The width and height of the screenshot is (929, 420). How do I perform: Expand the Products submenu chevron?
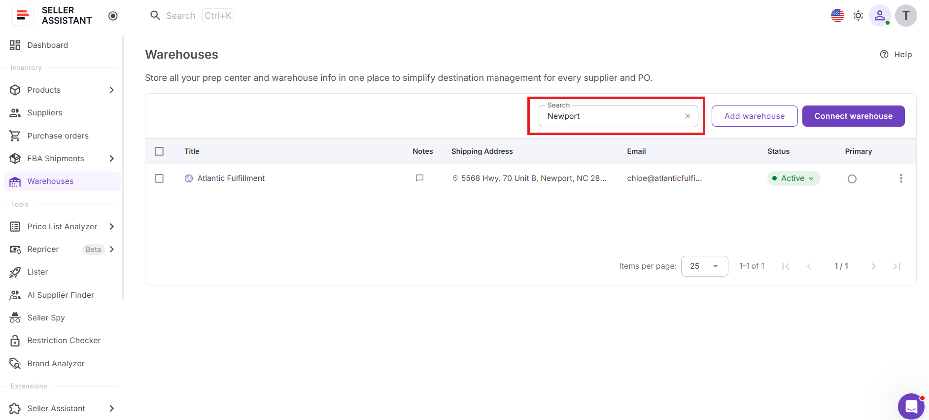click(x=112, y=90)
